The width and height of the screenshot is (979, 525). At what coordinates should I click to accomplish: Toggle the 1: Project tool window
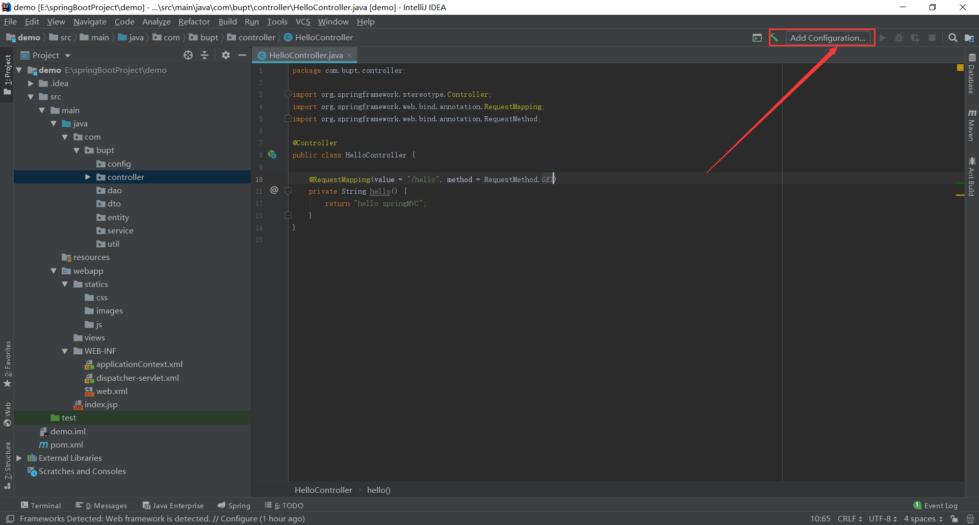tap(8, 74)
